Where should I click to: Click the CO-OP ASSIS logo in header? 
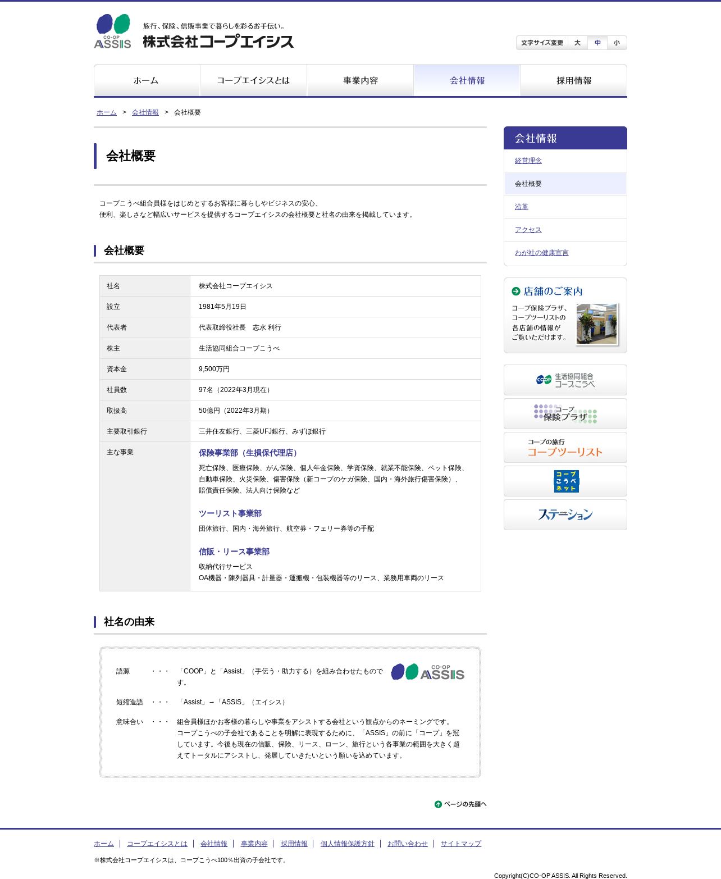tap(112, 31)
